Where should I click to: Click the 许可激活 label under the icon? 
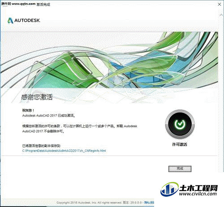point(180,144)
